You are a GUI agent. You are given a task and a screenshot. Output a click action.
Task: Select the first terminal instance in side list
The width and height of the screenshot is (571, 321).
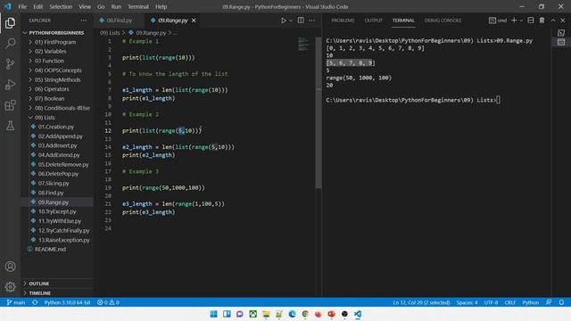pos(561,33)
